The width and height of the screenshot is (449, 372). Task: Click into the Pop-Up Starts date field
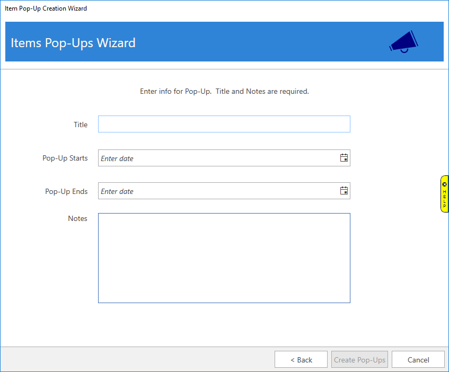(x=217, y=158)
